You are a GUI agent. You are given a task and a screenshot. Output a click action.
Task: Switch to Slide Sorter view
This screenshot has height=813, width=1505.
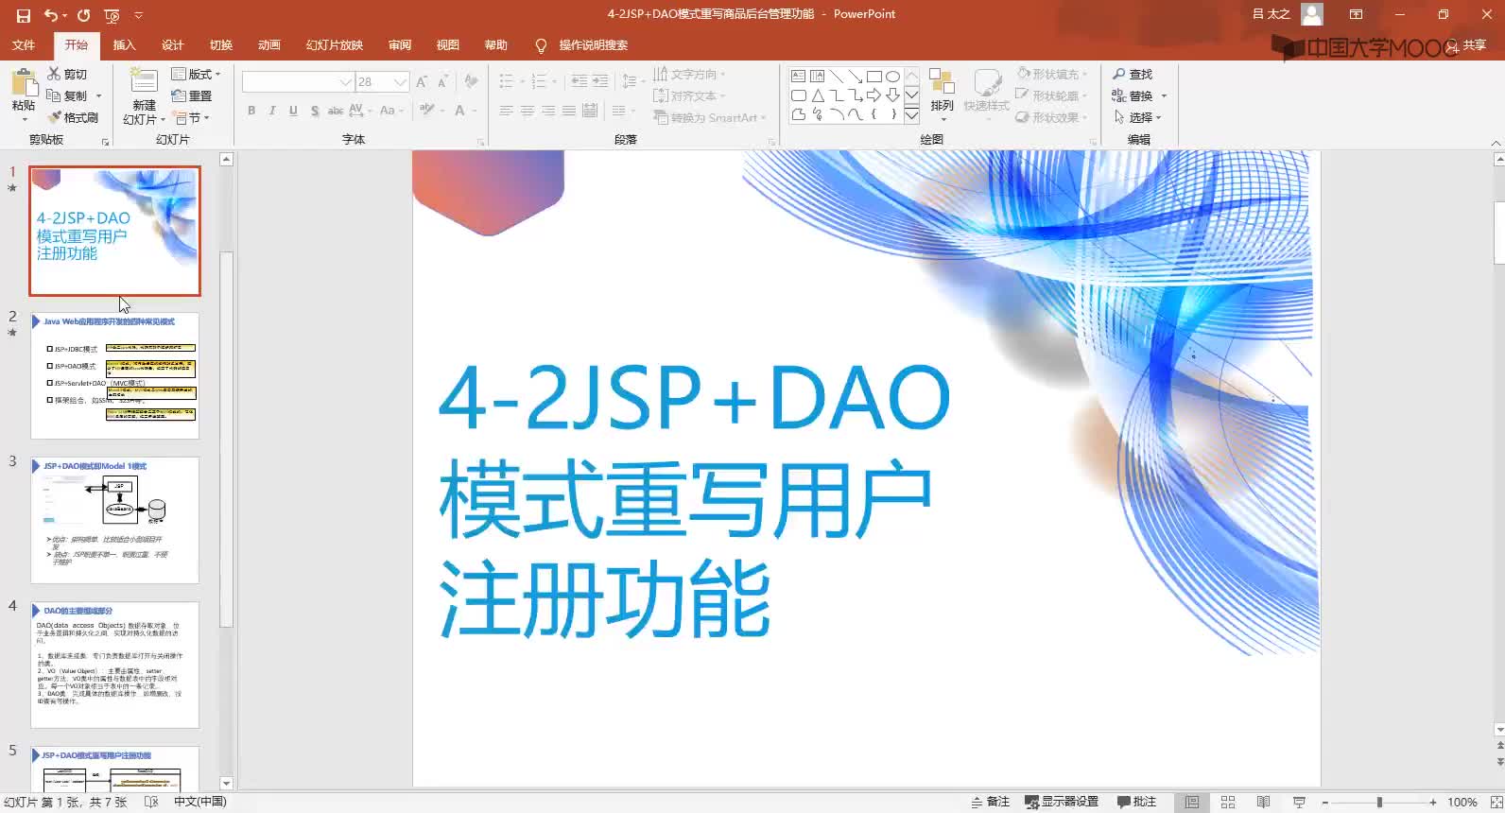pyautogui.click(x=1228, y=802)
